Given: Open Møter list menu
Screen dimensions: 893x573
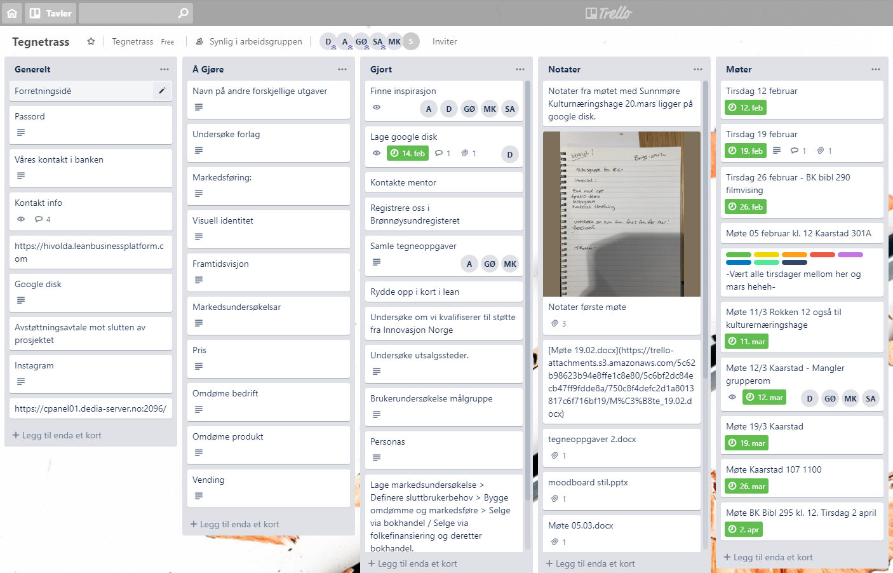Looking at the screenshot, I should point(876,69).
